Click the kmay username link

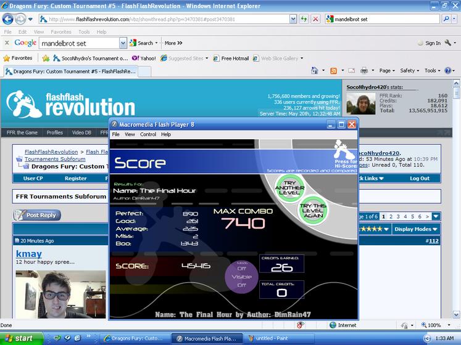29,253
